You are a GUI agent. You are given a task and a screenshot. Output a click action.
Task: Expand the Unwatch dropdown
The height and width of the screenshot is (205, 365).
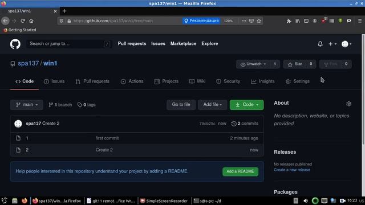click(x=253, y=64)
